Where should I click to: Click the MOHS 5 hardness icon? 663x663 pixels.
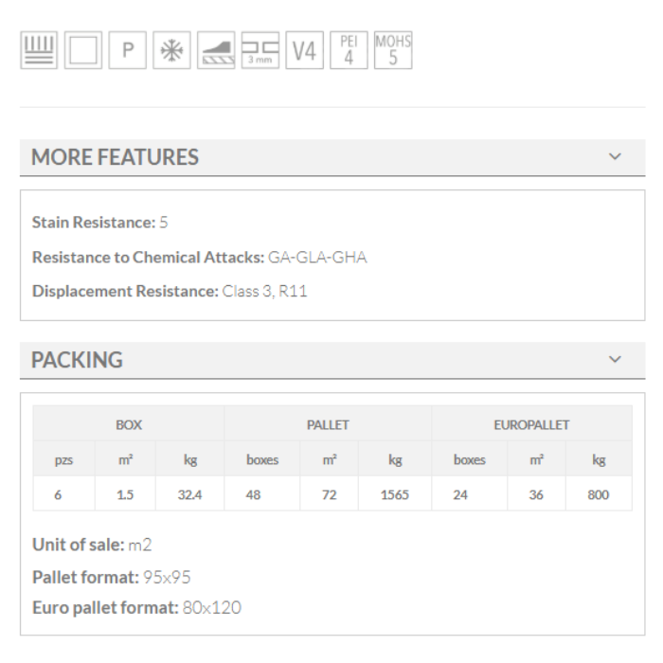[393, 51]
